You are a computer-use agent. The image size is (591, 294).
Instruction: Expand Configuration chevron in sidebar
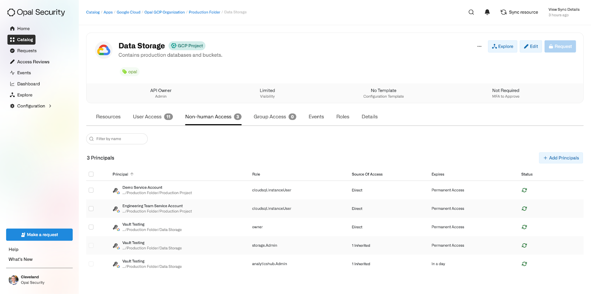50,106
